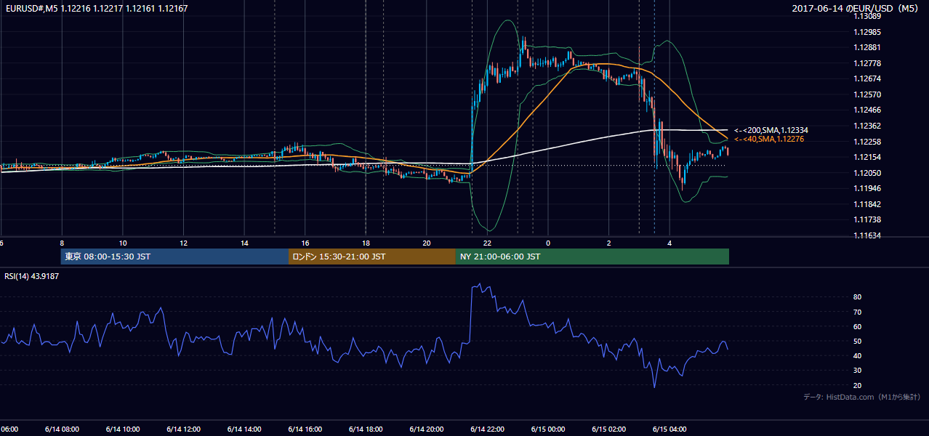Image resolution: width=929 pixels, height=436 pixels.
Task: Click price axis value 1.12985
Action: tap(867, 32)
